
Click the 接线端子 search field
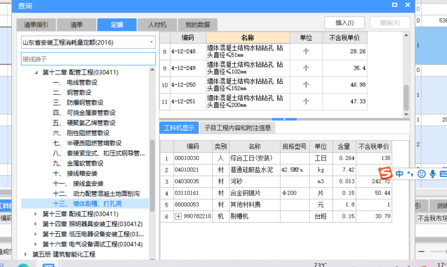coord(88,59)
